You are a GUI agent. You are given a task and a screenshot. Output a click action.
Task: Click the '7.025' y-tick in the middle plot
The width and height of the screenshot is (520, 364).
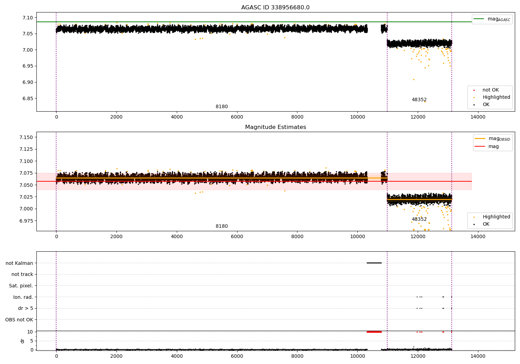27,197
